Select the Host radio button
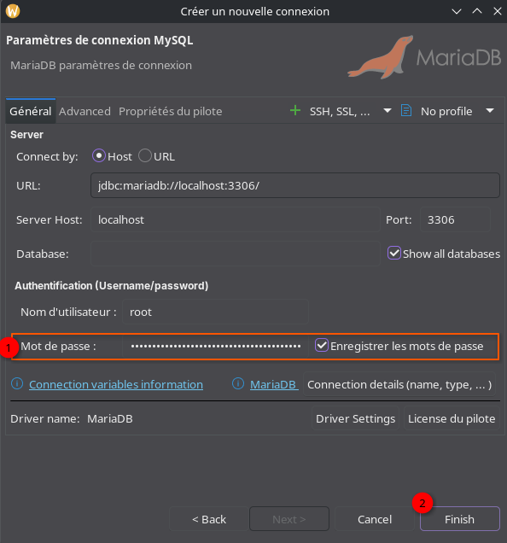 pos(99,156)
